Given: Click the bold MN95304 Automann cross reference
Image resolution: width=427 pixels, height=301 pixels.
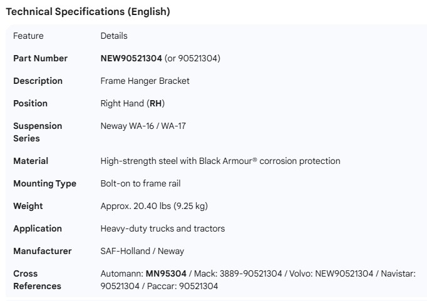Looking at the screenshot, I should tap(166, 273).
